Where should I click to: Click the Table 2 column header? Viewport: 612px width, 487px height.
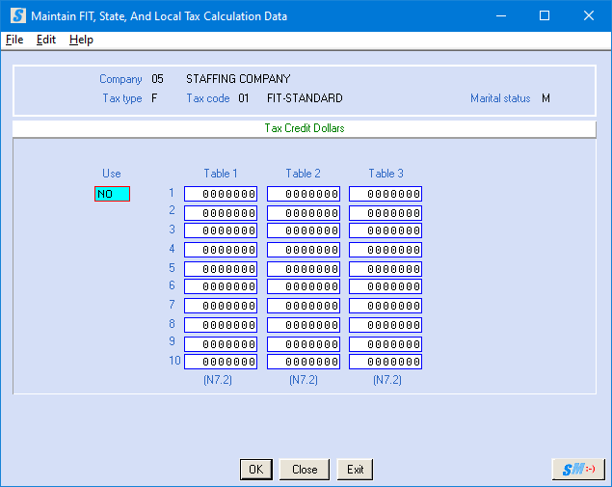click(303, 174)
